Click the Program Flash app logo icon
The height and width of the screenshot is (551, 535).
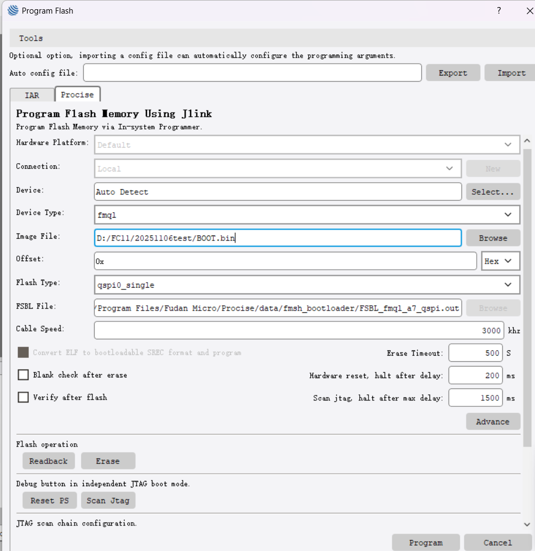[x=13, y=10]
